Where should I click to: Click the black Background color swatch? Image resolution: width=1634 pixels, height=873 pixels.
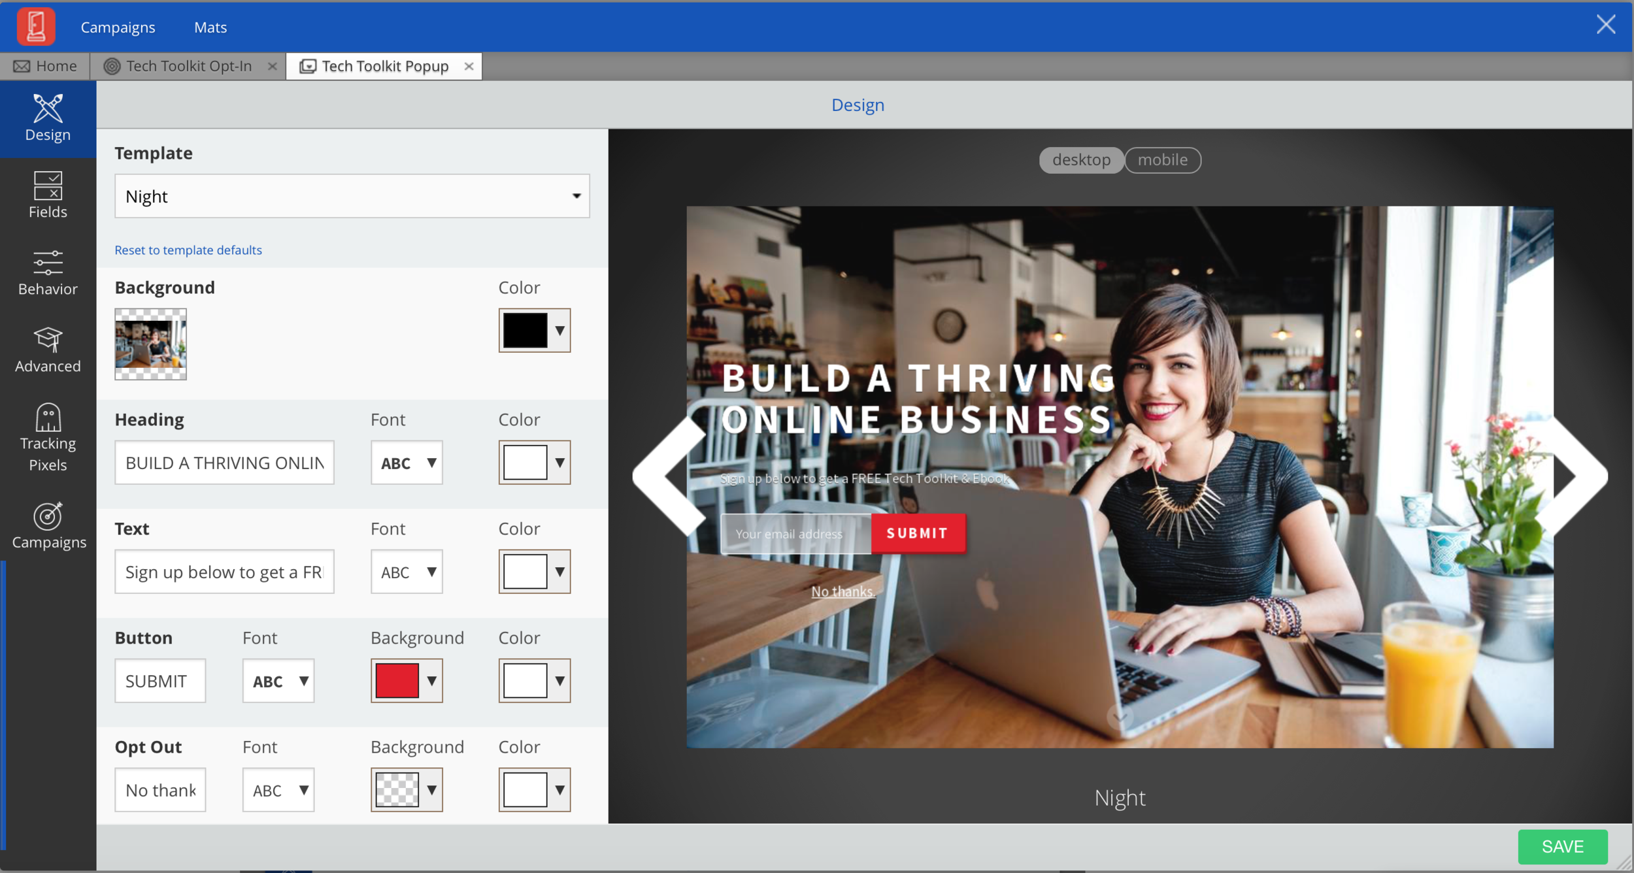[525, 331]
